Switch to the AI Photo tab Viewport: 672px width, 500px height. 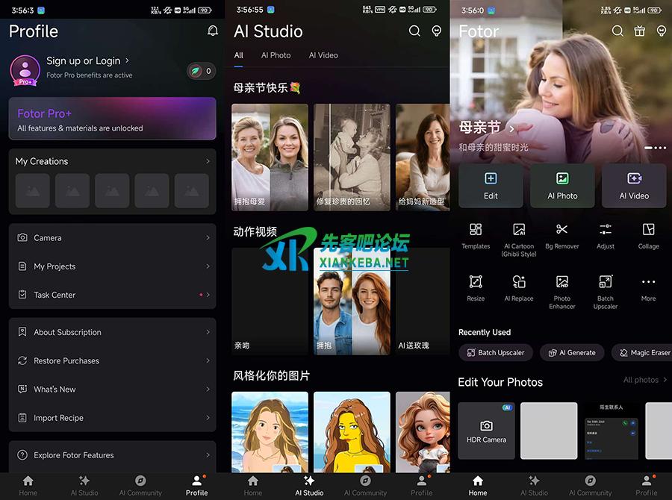click(276, 55)
